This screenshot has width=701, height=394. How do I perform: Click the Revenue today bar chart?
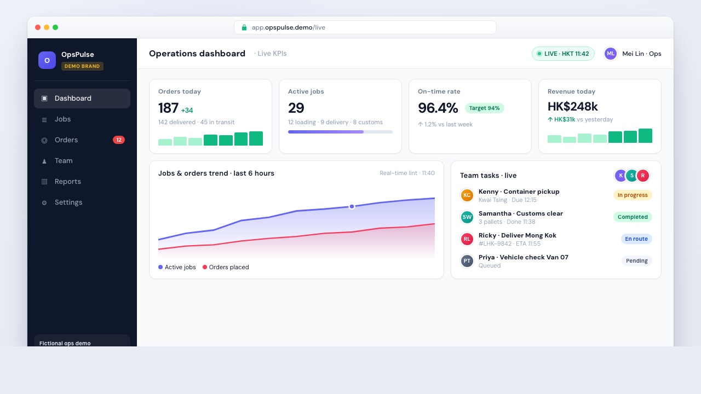(600, 136)
